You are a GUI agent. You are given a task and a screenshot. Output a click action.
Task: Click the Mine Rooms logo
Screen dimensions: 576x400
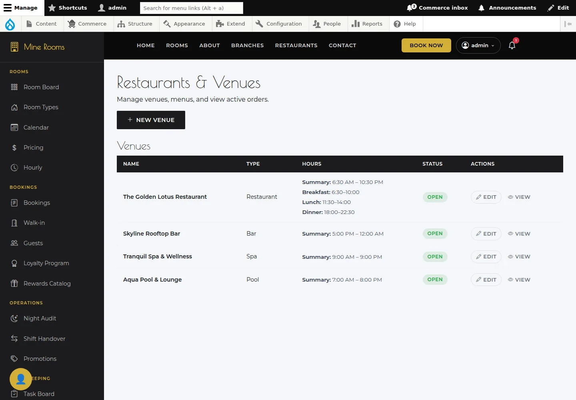click(38, 47)
